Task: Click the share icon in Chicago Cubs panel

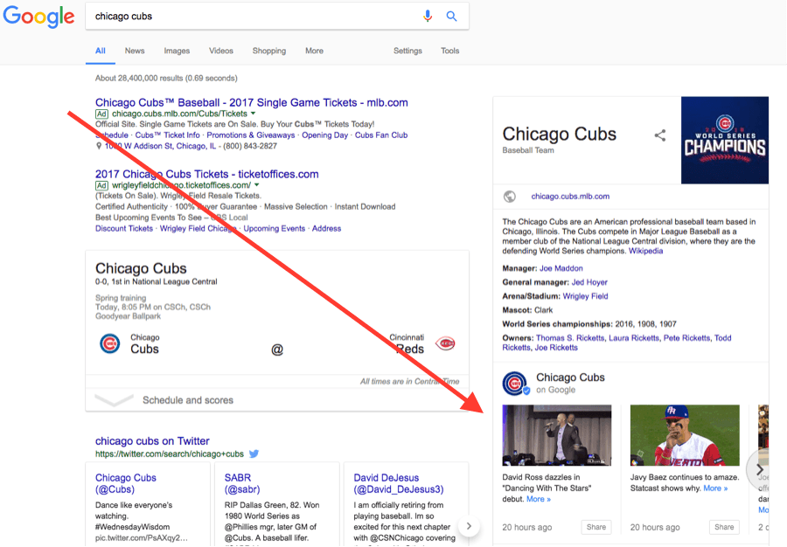Action: [x=660, y=135]
